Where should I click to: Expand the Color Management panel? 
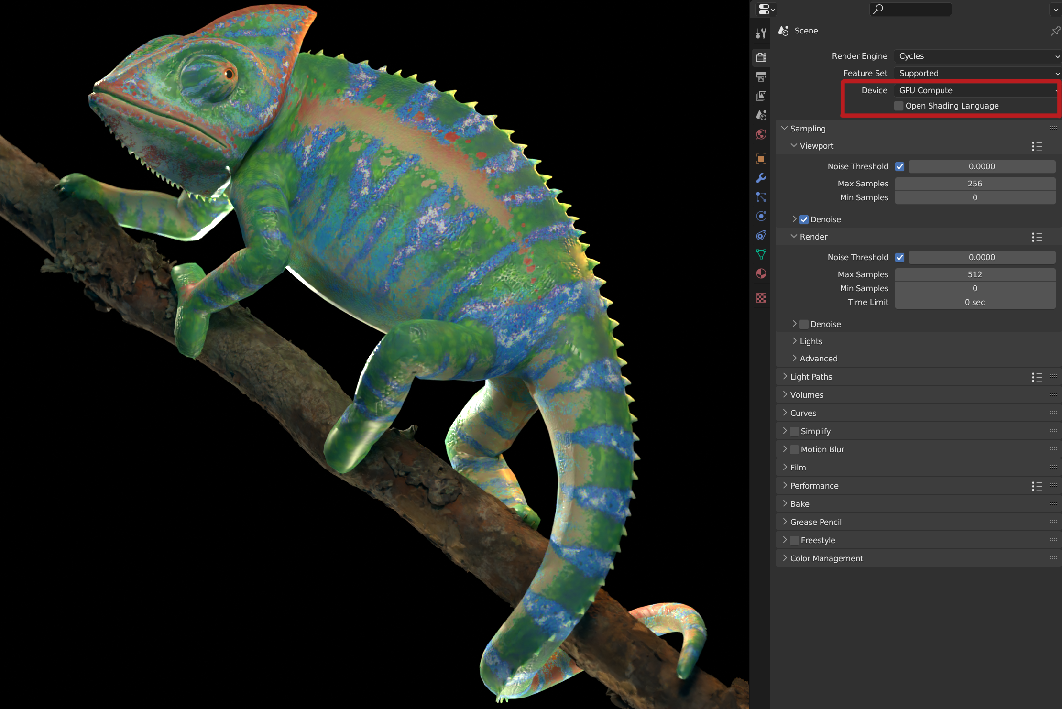click(826, 558)
